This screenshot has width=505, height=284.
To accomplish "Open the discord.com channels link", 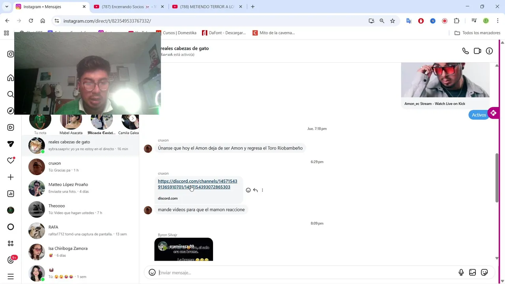I will [197, 184].
